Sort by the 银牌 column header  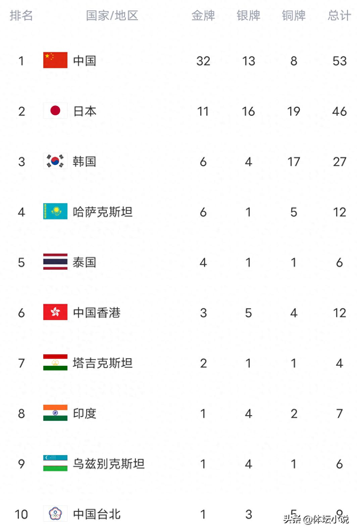248,15
